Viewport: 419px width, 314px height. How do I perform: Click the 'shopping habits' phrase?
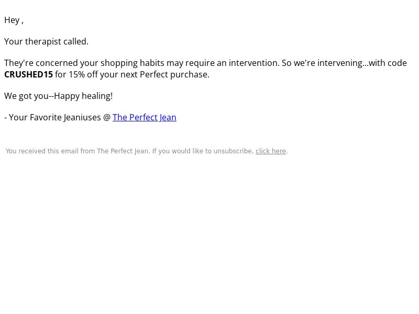pos(133,63)
